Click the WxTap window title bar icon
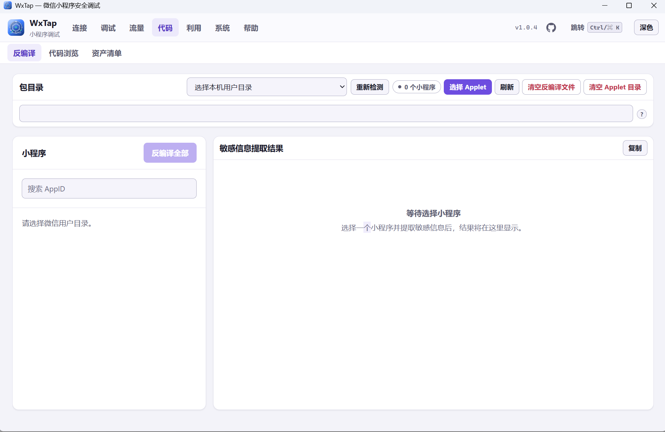 click(7, 6)
